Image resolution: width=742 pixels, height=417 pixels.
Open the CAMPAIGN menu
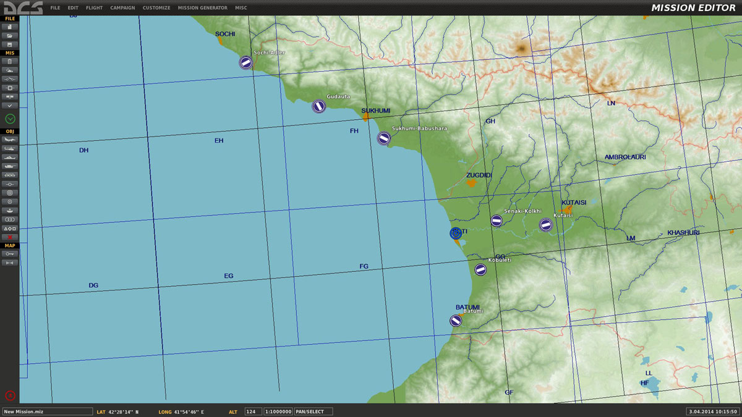coord(122,8)
